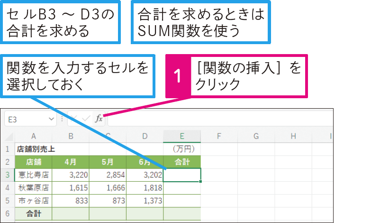Click the 店舗 header cell
This screenshot has width=371, height=223.
tap(33, 162)
